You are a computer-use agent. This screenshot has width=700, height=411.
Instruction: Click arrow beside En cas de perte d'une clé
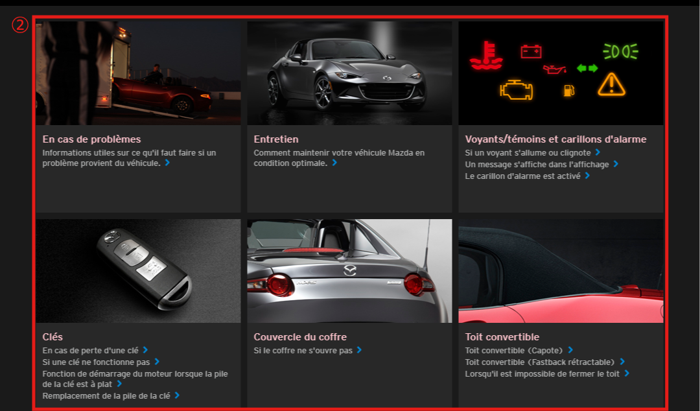pyautogui.click(x=145, y=350)
